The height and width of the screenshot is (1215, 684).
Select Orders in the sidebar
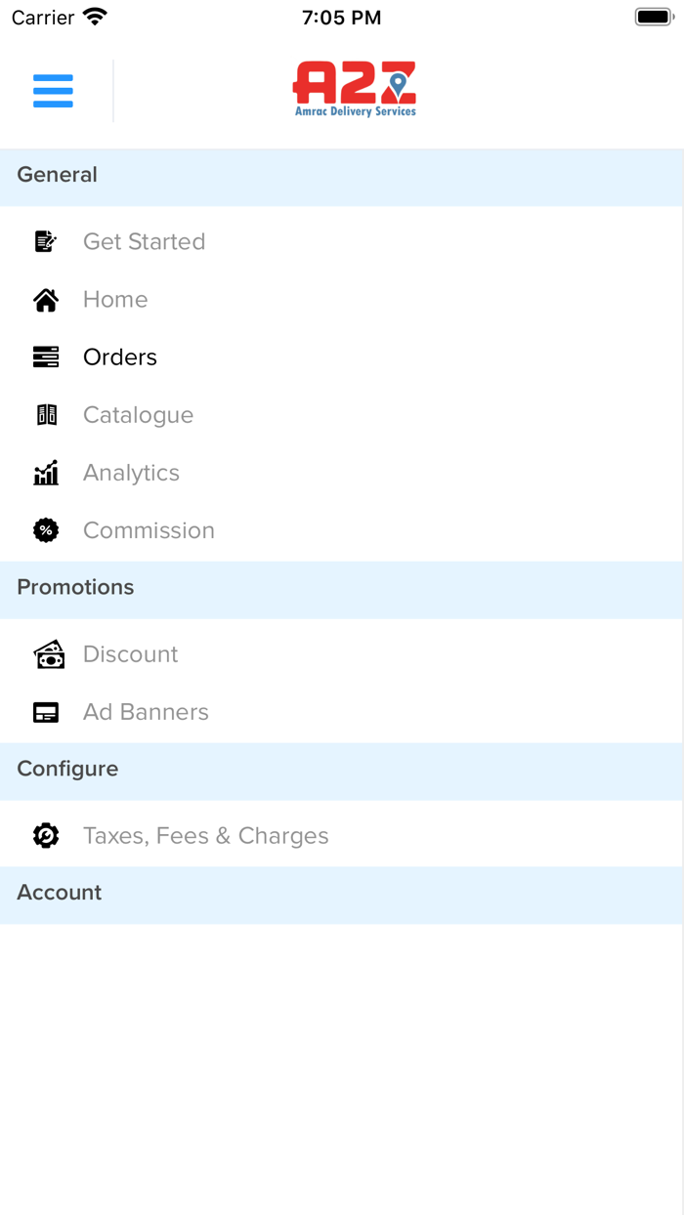(x=119, y=356)
